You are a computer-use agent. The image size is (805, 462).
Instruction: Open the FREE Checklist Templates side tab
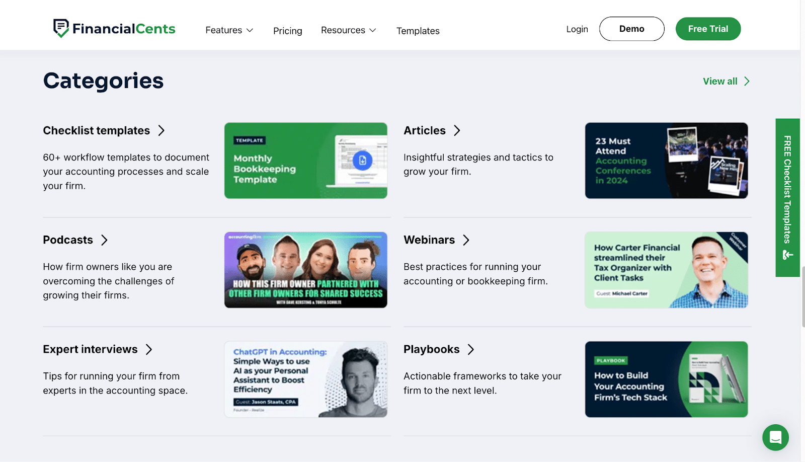[x=787, y=197]
